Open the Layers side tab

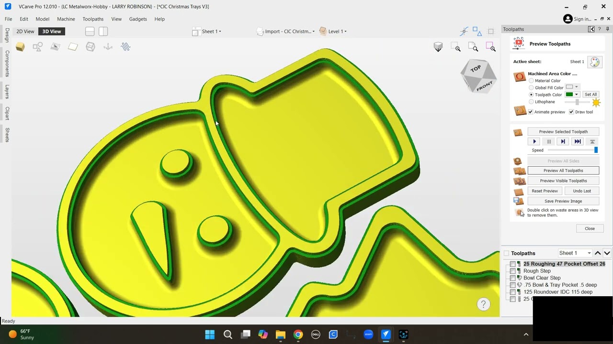pos(7,91)
